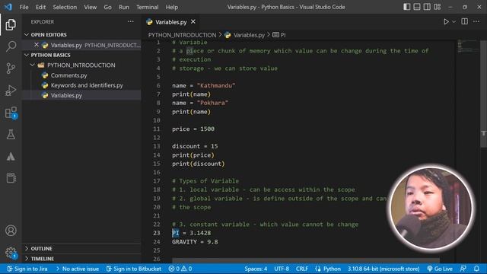
Task: Switch to the Variables.py tab
Action: (170, 22)
